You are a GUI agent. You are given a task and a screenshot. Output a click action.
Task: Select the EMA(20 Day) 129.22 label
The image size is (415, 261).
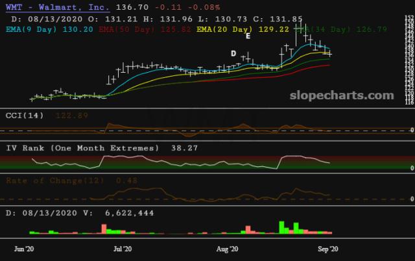point(243,29)
